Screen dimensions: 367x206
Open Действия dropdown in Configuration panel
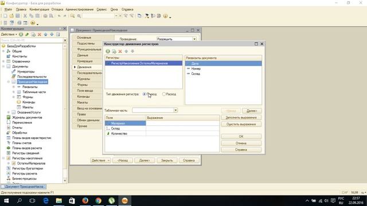pos(9,34)
